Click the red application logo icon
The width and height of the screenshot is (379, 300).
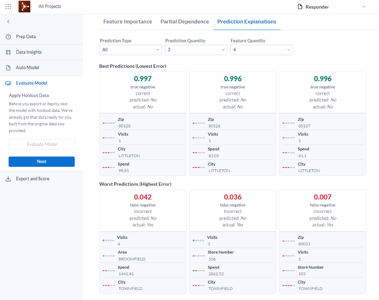[x=24, y=7]
